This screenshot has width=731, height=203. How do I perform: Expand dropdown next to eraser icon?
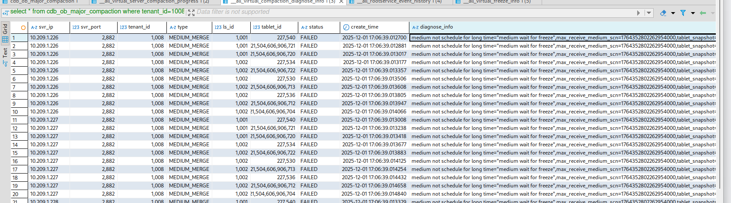point(673,13)
